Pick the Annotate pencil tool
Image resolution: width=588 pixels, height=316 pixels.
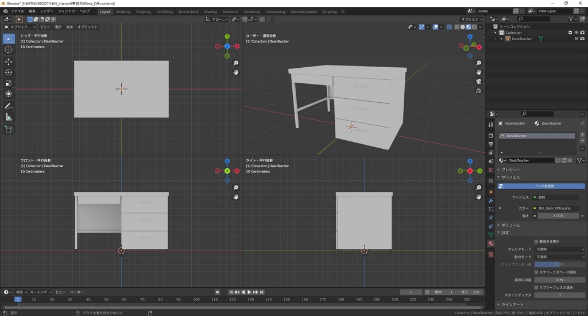pos(9,106)
